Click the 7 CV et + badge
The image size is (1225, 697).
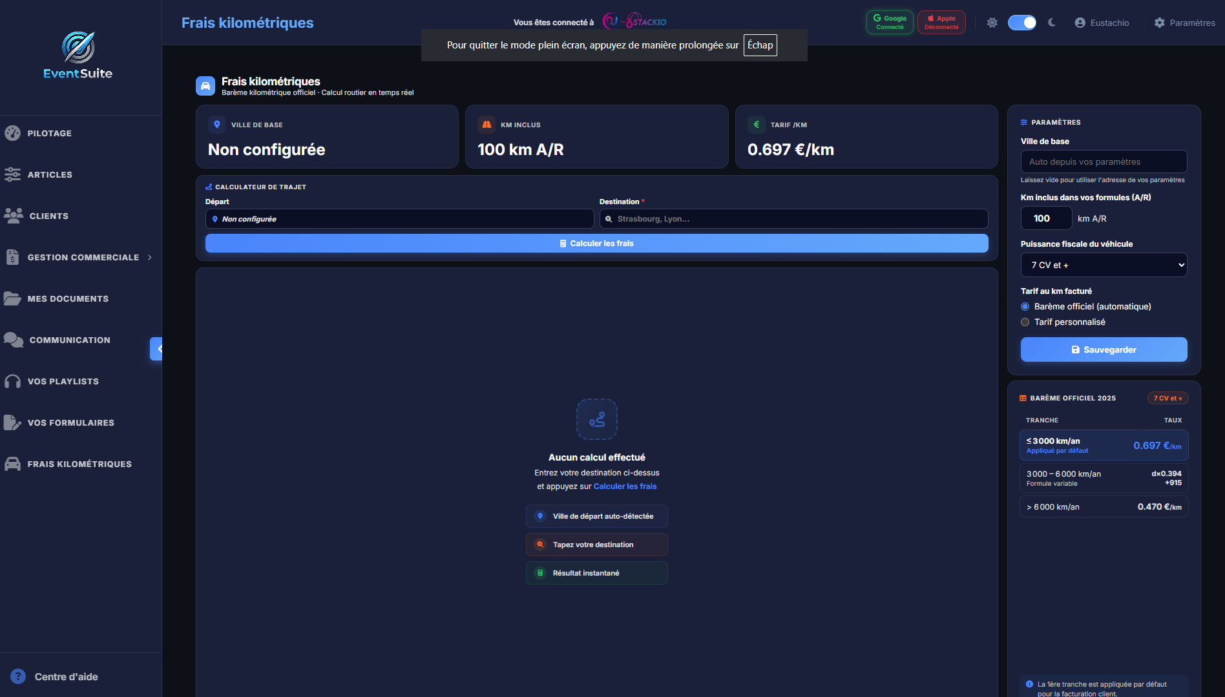pyautogui.click(x=1167, y=398)
